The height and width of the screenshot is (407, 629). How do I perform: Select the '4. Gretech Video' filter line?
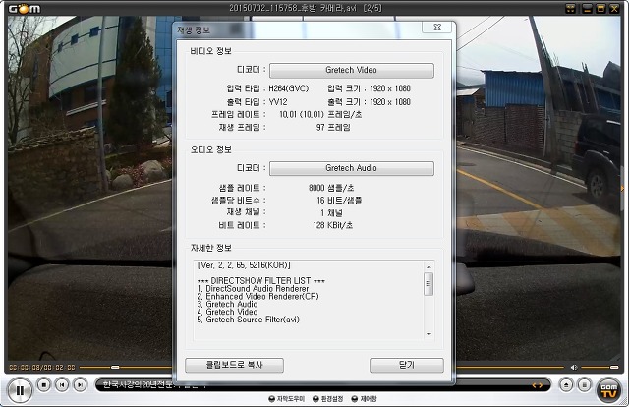coord(227,312)
